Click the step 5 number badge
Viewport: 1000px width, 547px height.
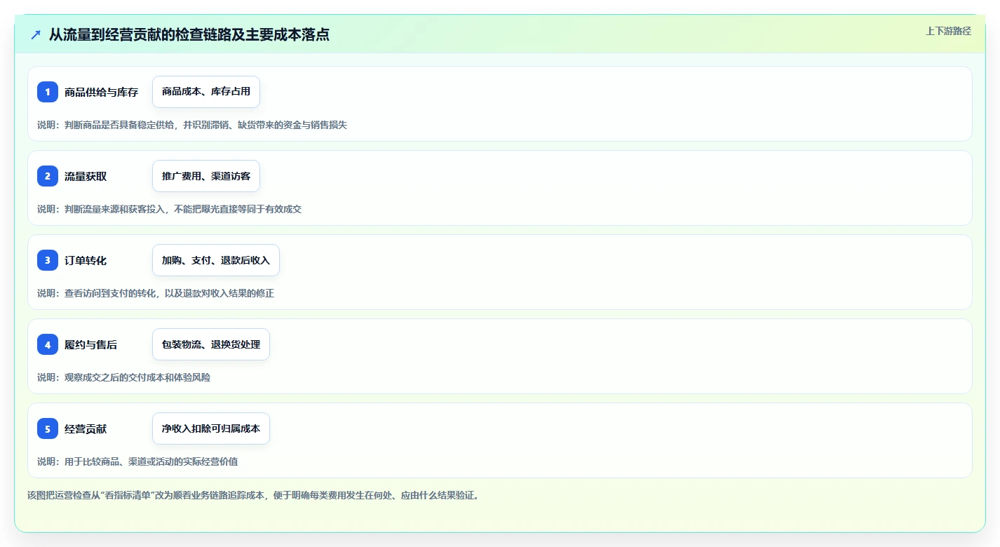point(48,428)
